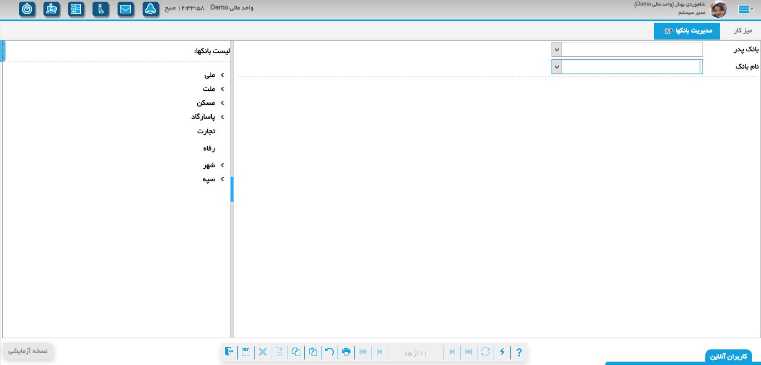Open the notifications bell icon
The height and width of the screenshot is (365, 761).
coord(150,9)
